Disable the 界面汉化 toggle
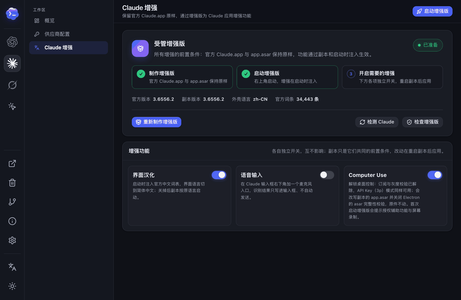This screenshot has height=300, width=461. coord(219,175)
